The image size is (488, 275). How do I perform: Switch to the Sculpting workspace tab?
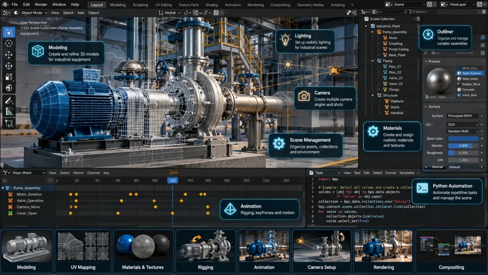coord(141,5)
